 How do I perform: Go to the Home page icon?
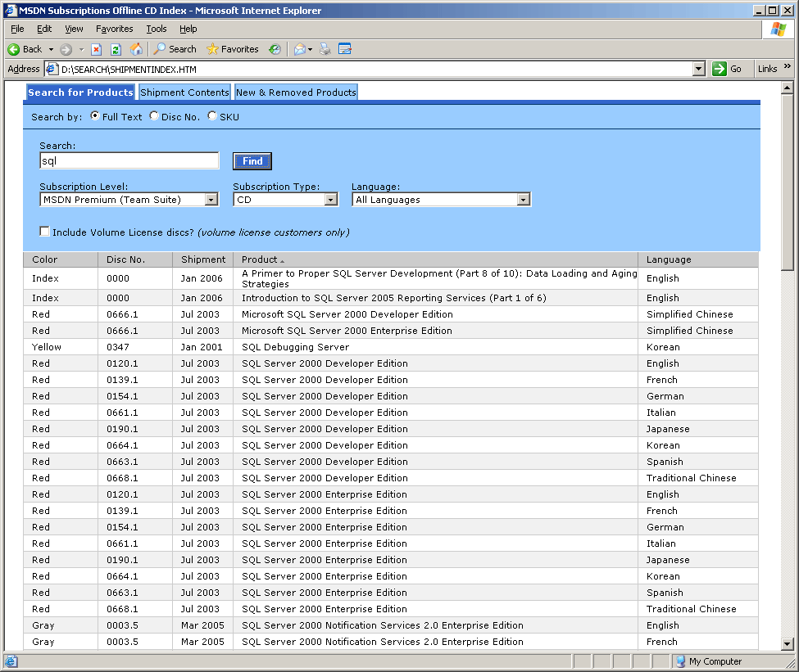(136, 49)
